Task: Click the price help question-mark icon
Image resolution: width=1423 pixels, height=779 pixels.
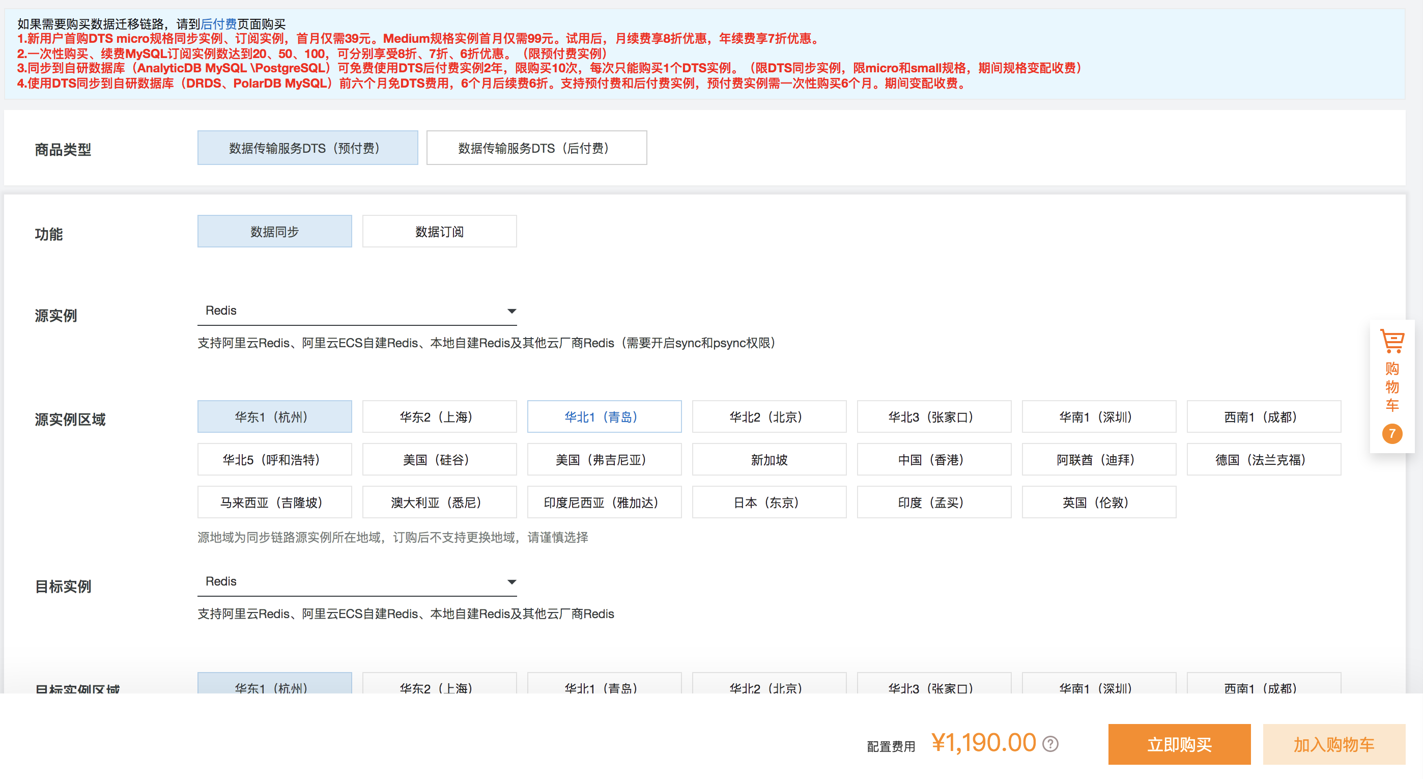Action: click(x=1050, y=744)
